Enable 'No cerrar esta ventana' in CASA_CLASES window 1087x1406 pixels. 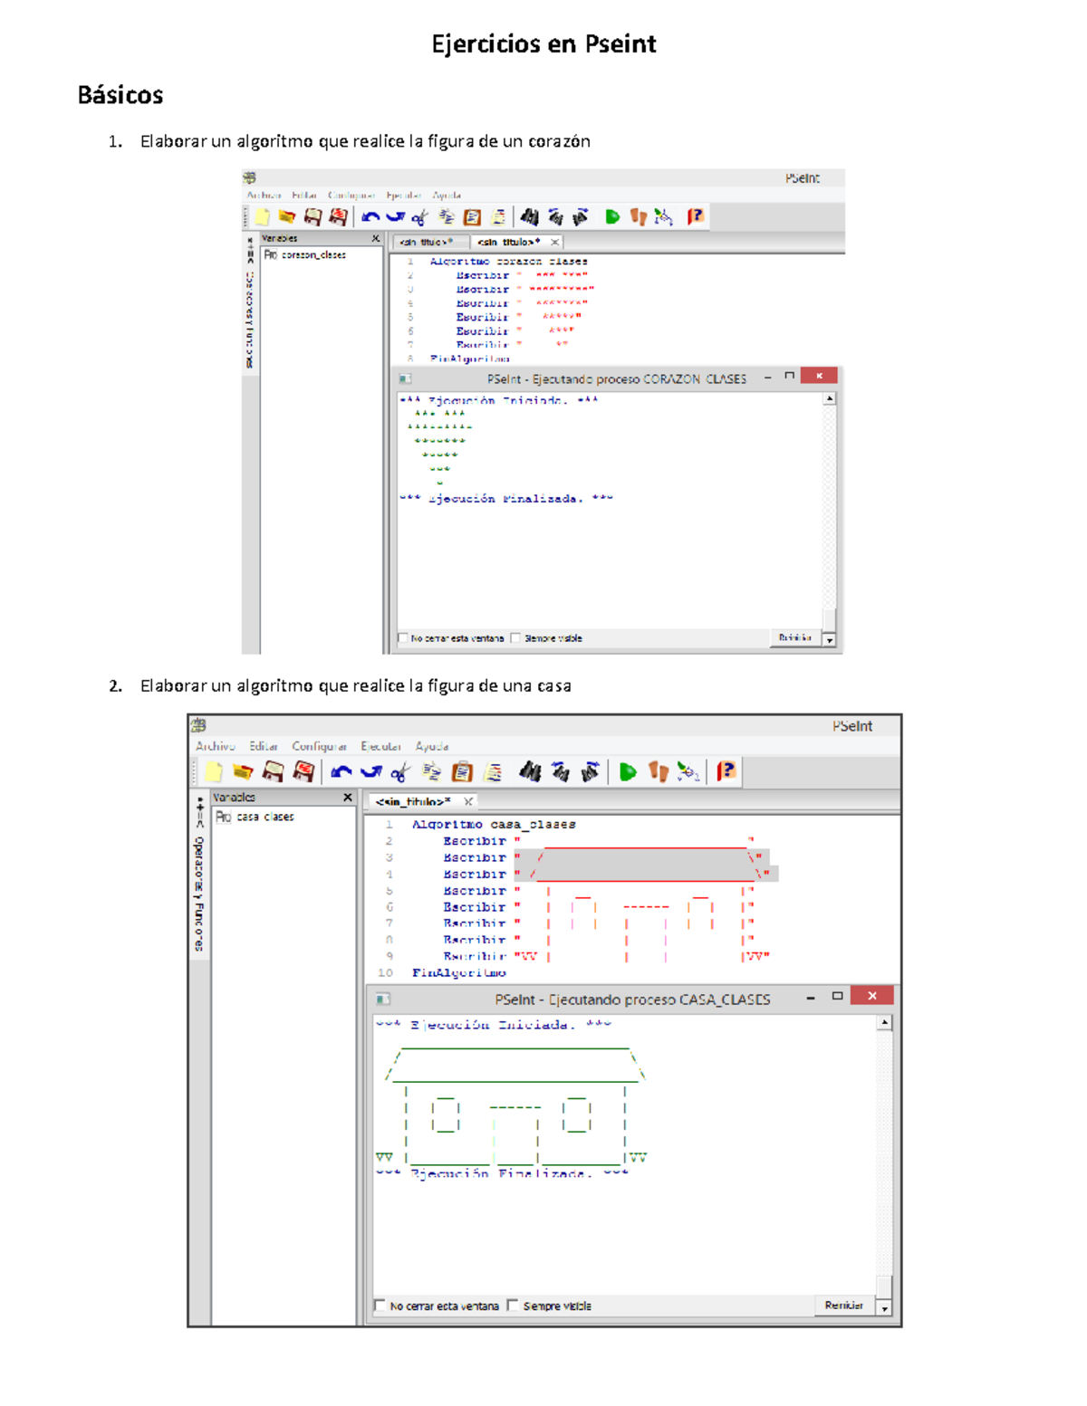[380, 1306]
